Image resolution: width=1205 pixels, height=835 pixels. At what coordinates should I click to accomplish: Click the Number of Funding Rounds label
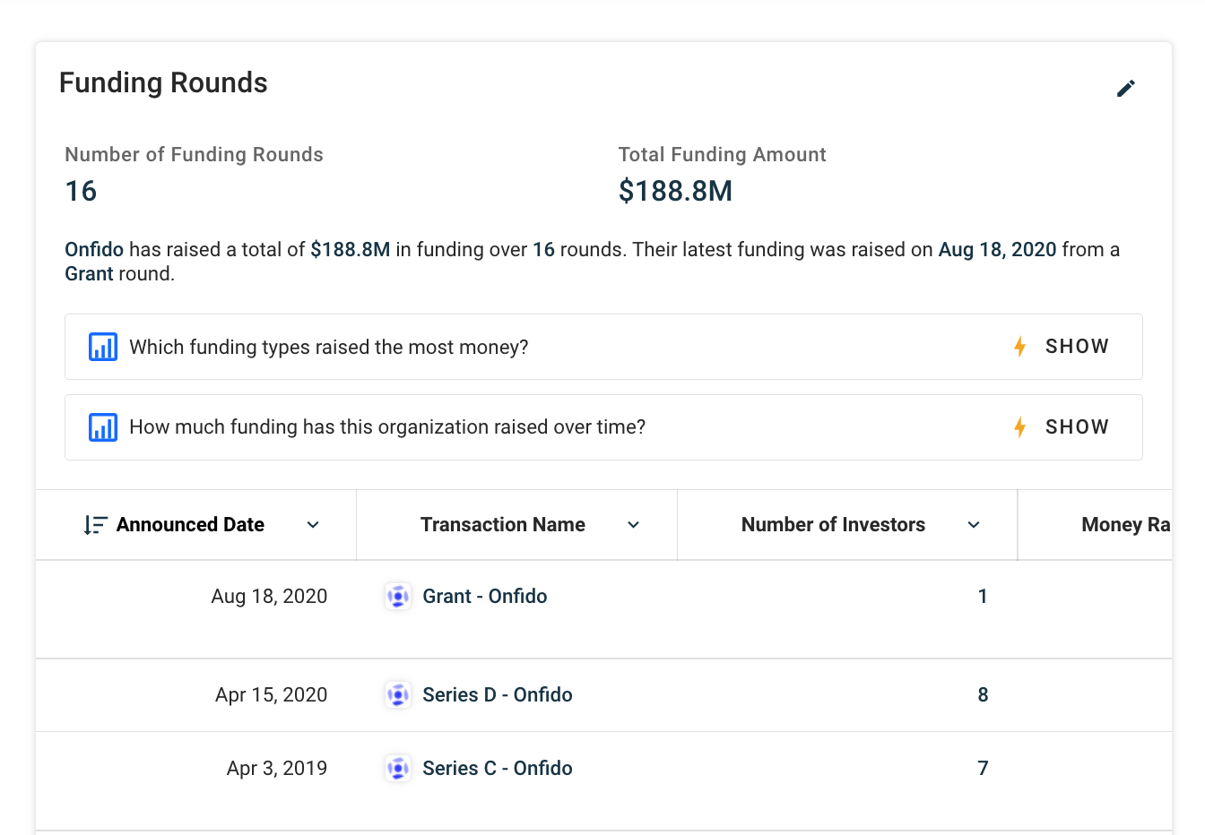pos(194,154)
